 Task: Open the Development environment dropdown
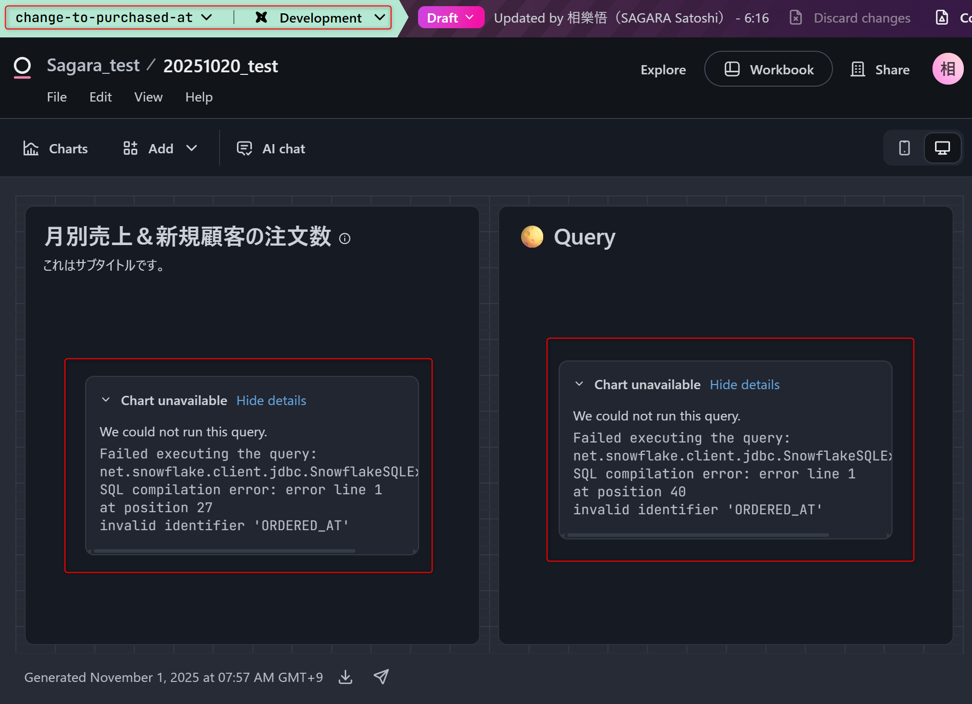pos(320,18)
